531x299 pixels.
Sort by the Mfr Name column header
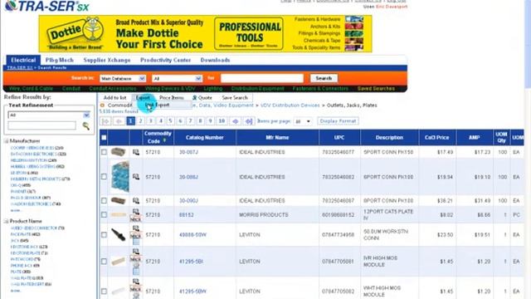(277, 138)
